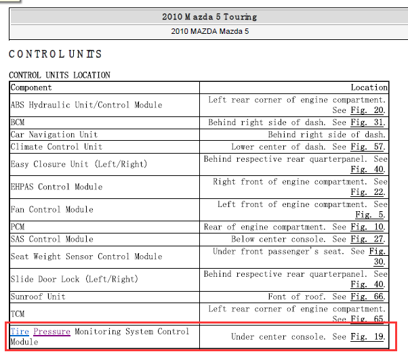The image size is (408, 356).
Task: Click the Below center console location text
Action: click(x=279, y=239)
